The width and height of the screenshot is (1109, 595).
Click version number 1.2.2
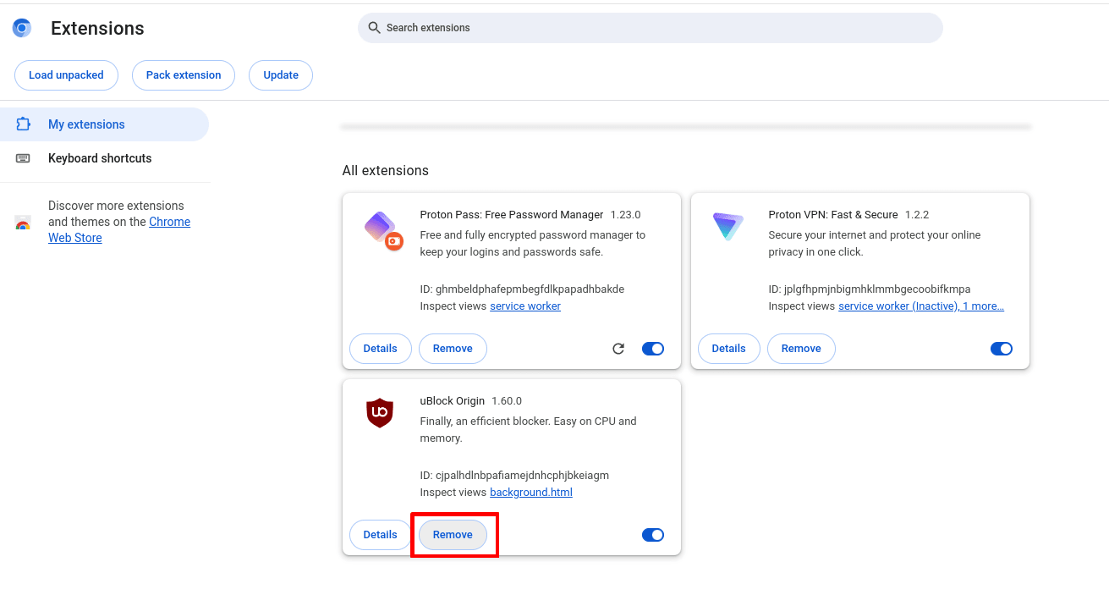[x=917, y=215]
